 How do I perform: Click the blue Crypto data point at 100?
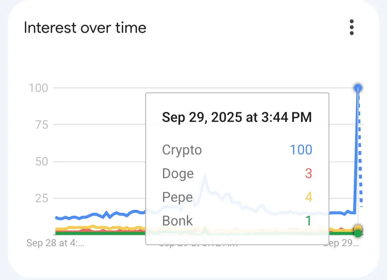[358, 88]
